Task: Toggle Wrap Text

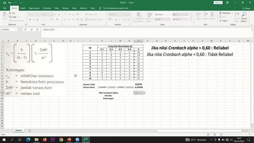Action: click(91, 14)
